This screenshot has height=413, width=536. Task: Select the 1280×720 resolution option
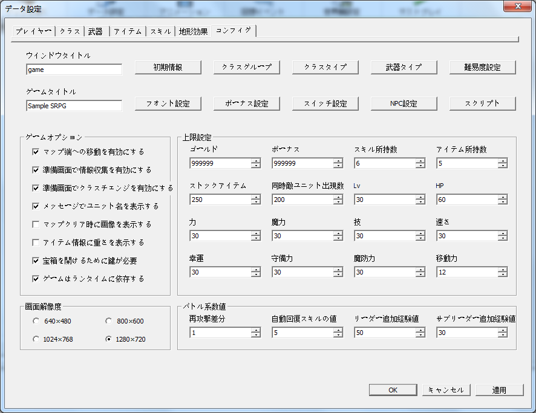(x=109, y=339)
